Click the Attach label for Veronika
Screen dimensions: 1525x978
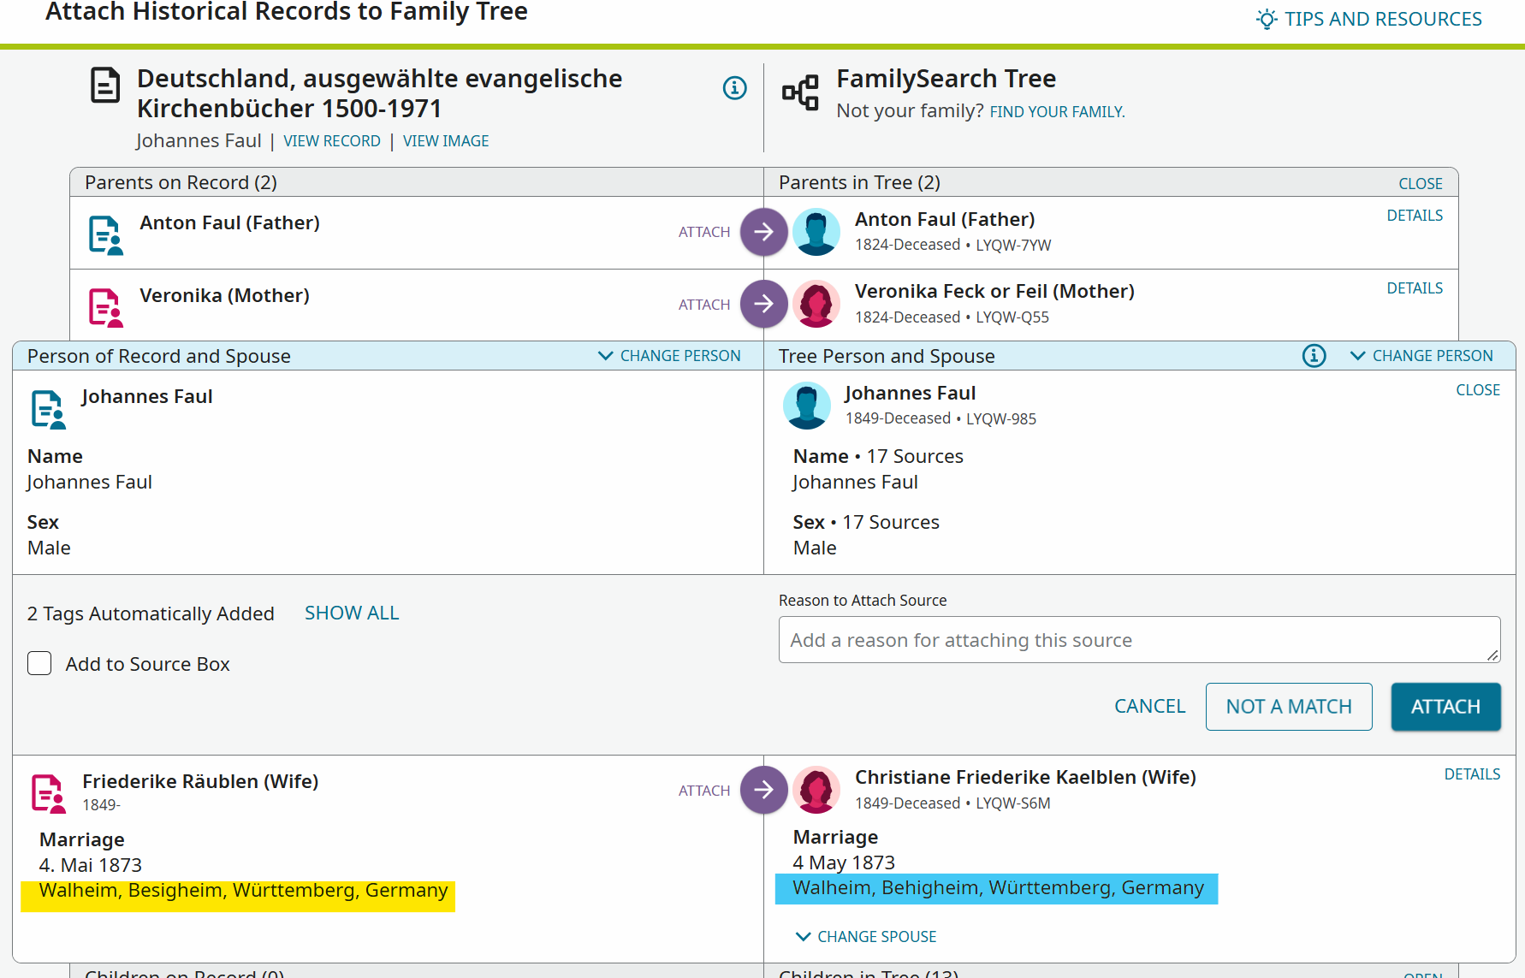click(704, 305)
